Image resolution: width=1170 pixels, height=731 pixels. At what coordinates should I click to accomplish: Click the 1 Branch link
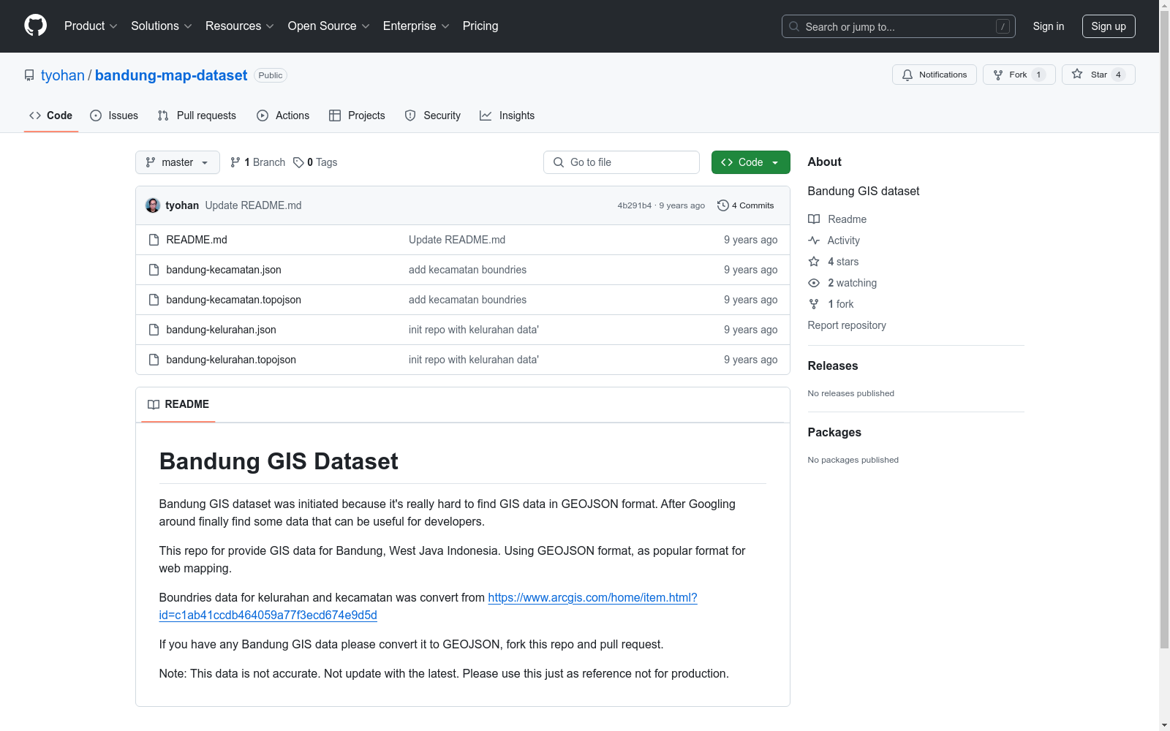[x=257, y=162]
